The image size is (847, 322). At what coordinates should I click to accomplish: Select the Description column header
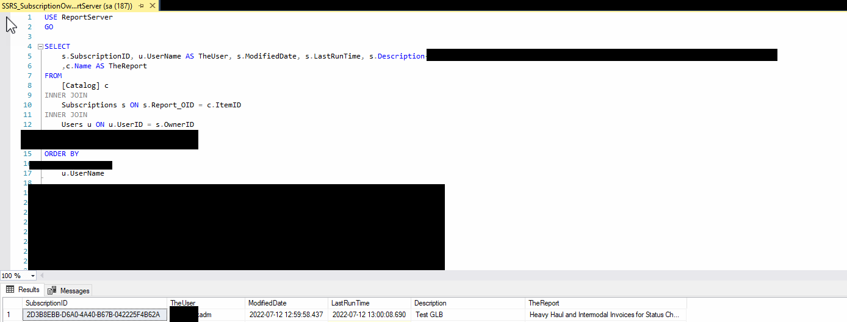coord(468,303)
